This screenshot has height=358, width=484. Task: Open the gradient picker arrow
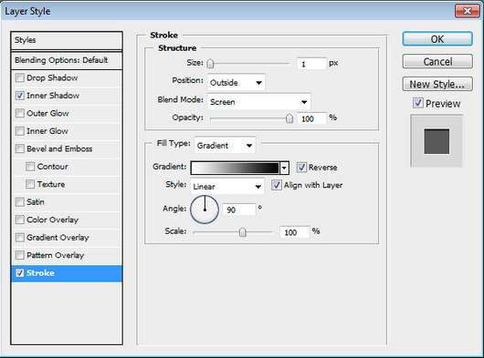click(x=284, y=169)
